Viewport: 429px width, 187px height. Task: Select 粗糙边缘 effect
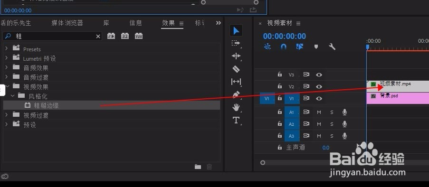112,105
